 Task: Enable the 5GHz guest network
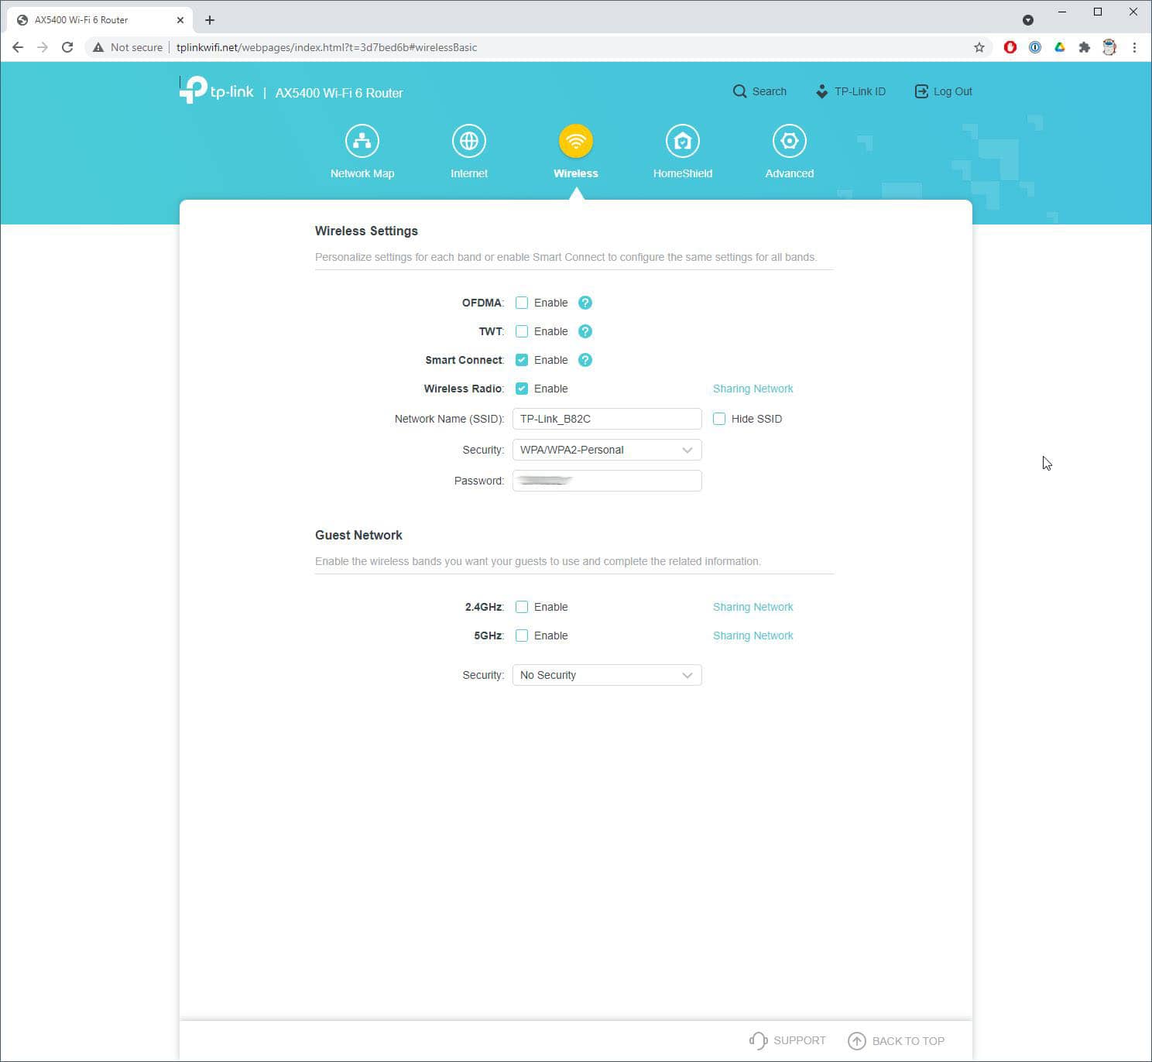522,635
